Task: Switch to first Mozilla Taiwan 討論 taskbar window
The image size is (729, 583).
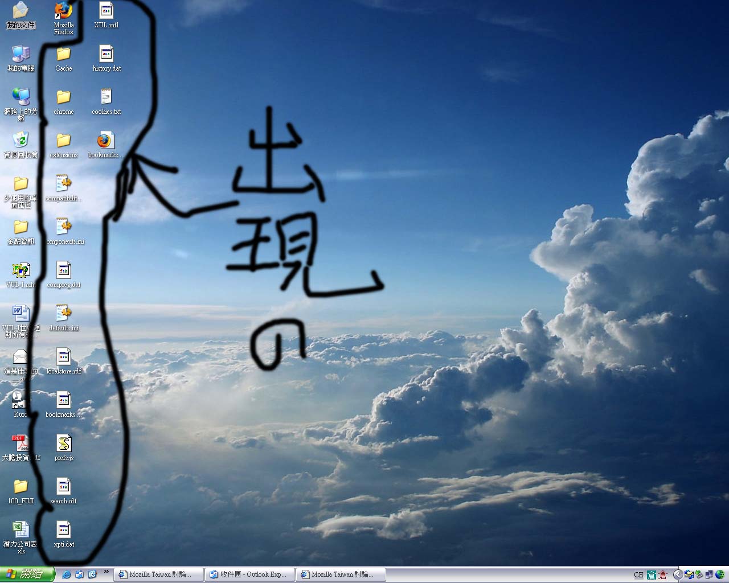Action: (x=159, y=574)
